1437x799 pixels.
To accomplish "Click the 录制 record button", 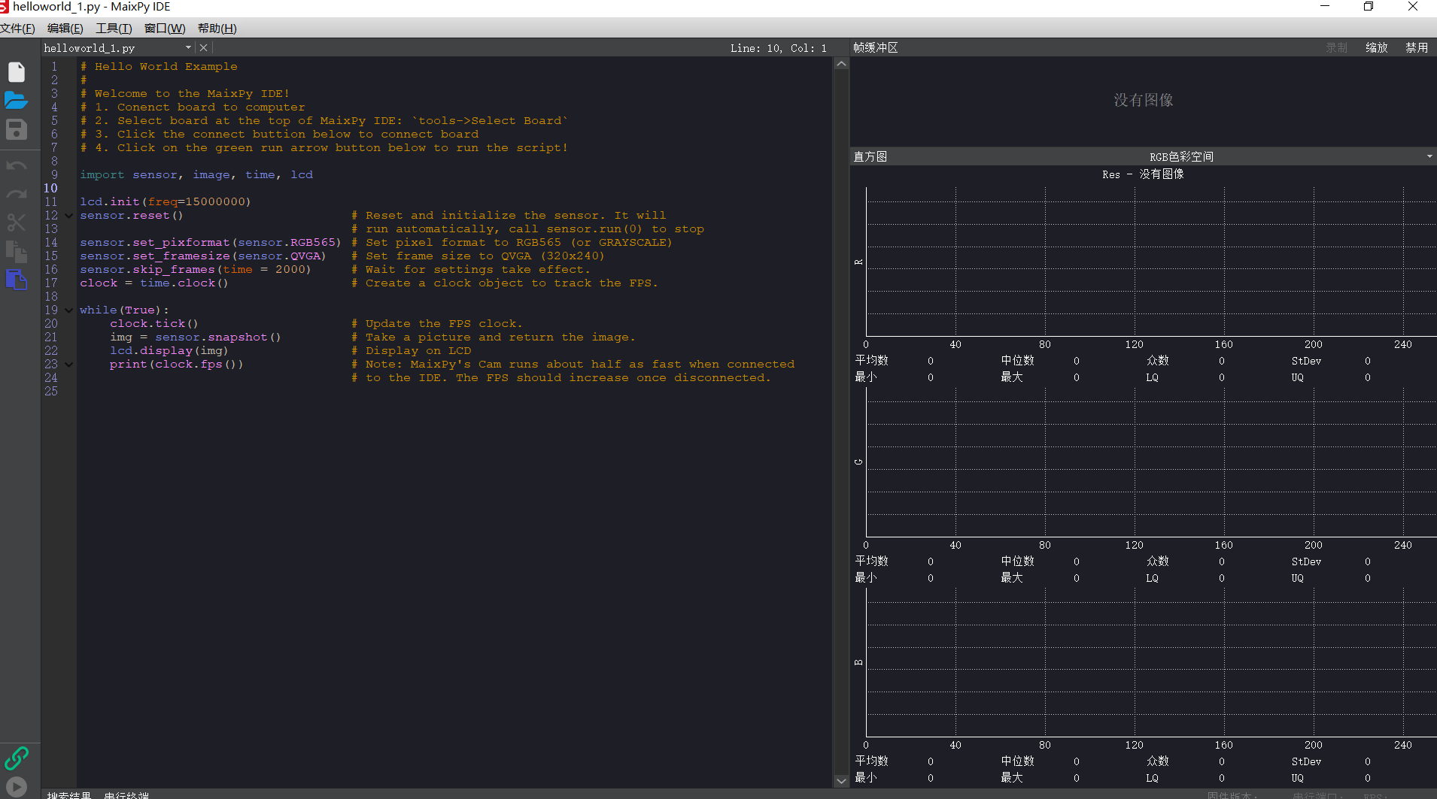I will [1337, 47].
